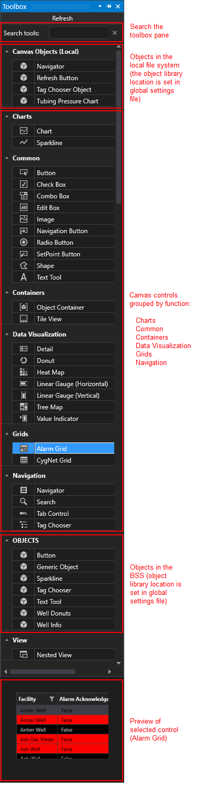Image resolution: width=200 pixels, height=788 pixels.
Task: Open the Toolbox window options dropdown arrow
Action: [x=100, y=6]
